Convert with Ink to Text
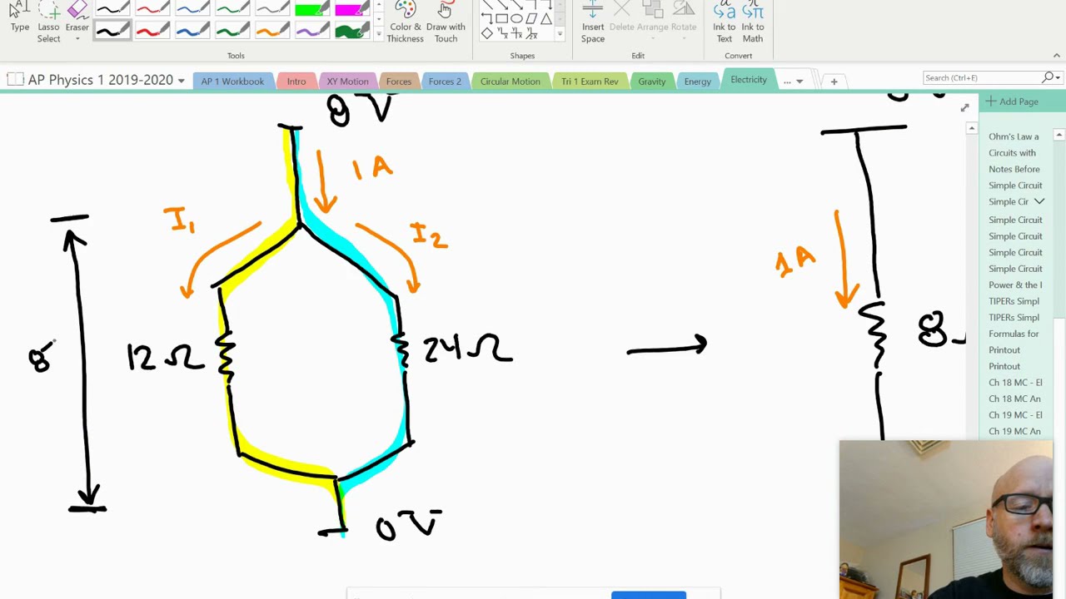Screen dimensions: 1066x599 (x=724, y=22)
